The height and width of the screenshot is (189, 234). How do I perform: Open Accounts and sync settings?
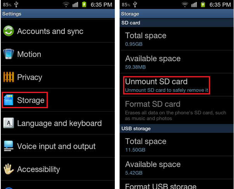pos(50,31)
